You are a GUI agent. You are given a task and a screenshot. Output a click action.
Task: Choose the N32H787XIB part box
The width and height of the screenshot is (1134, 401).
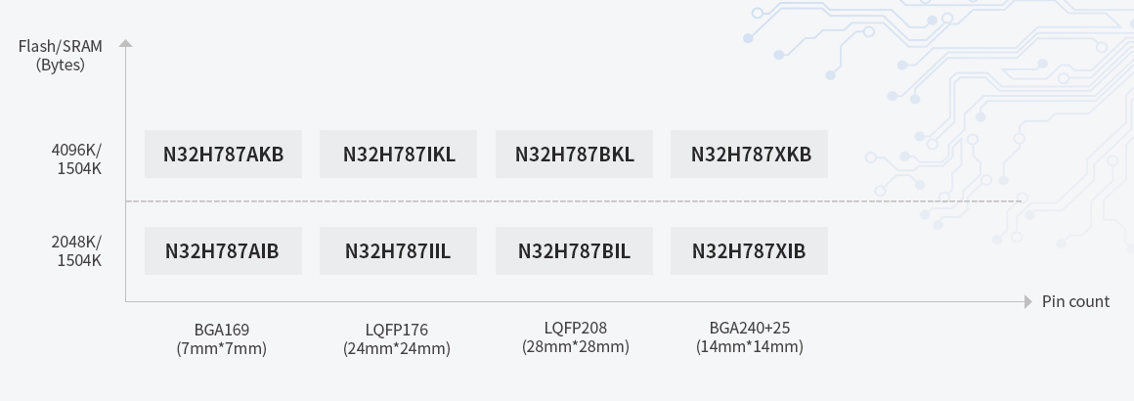pyautogui.click(x=749, y=251)
